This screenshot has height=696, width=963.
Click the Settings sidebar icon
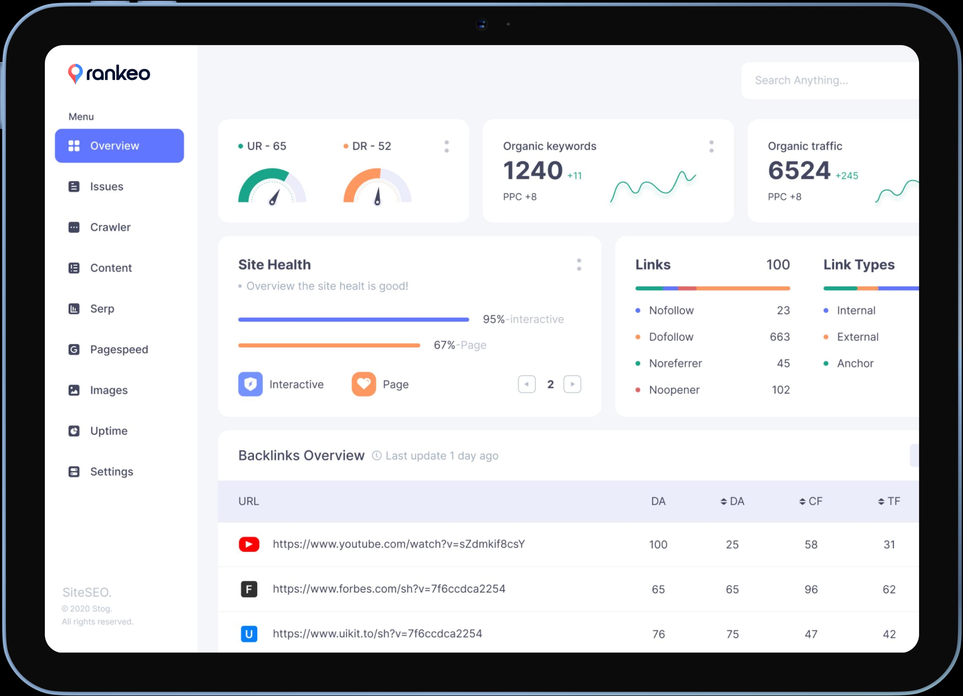(x=74, y=472)
